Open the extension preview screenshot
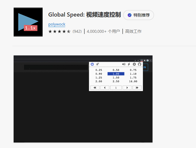The image size is (196, 148). pos(83,99)
